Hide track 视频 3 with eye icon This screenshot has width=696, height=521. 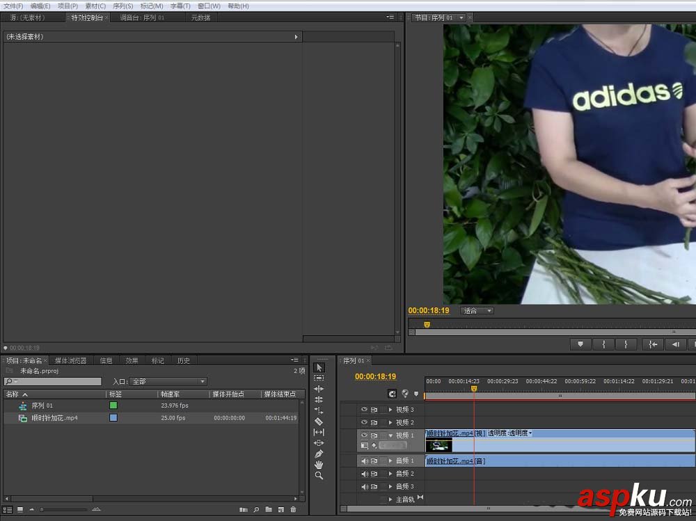364,409
